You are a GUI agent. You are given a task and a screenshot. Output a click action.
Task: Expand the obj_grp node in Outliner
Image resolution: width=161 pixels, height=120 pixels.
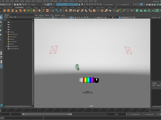tap(7, 32)
